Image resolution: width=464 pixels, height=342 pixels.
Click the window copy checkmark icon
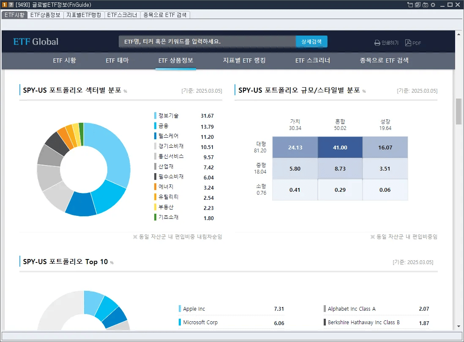pos(418,5)
